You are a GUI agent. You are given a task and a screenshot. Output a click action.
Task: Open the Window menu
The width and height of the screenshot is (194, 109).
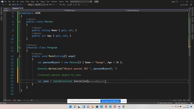tap(61, 2)
